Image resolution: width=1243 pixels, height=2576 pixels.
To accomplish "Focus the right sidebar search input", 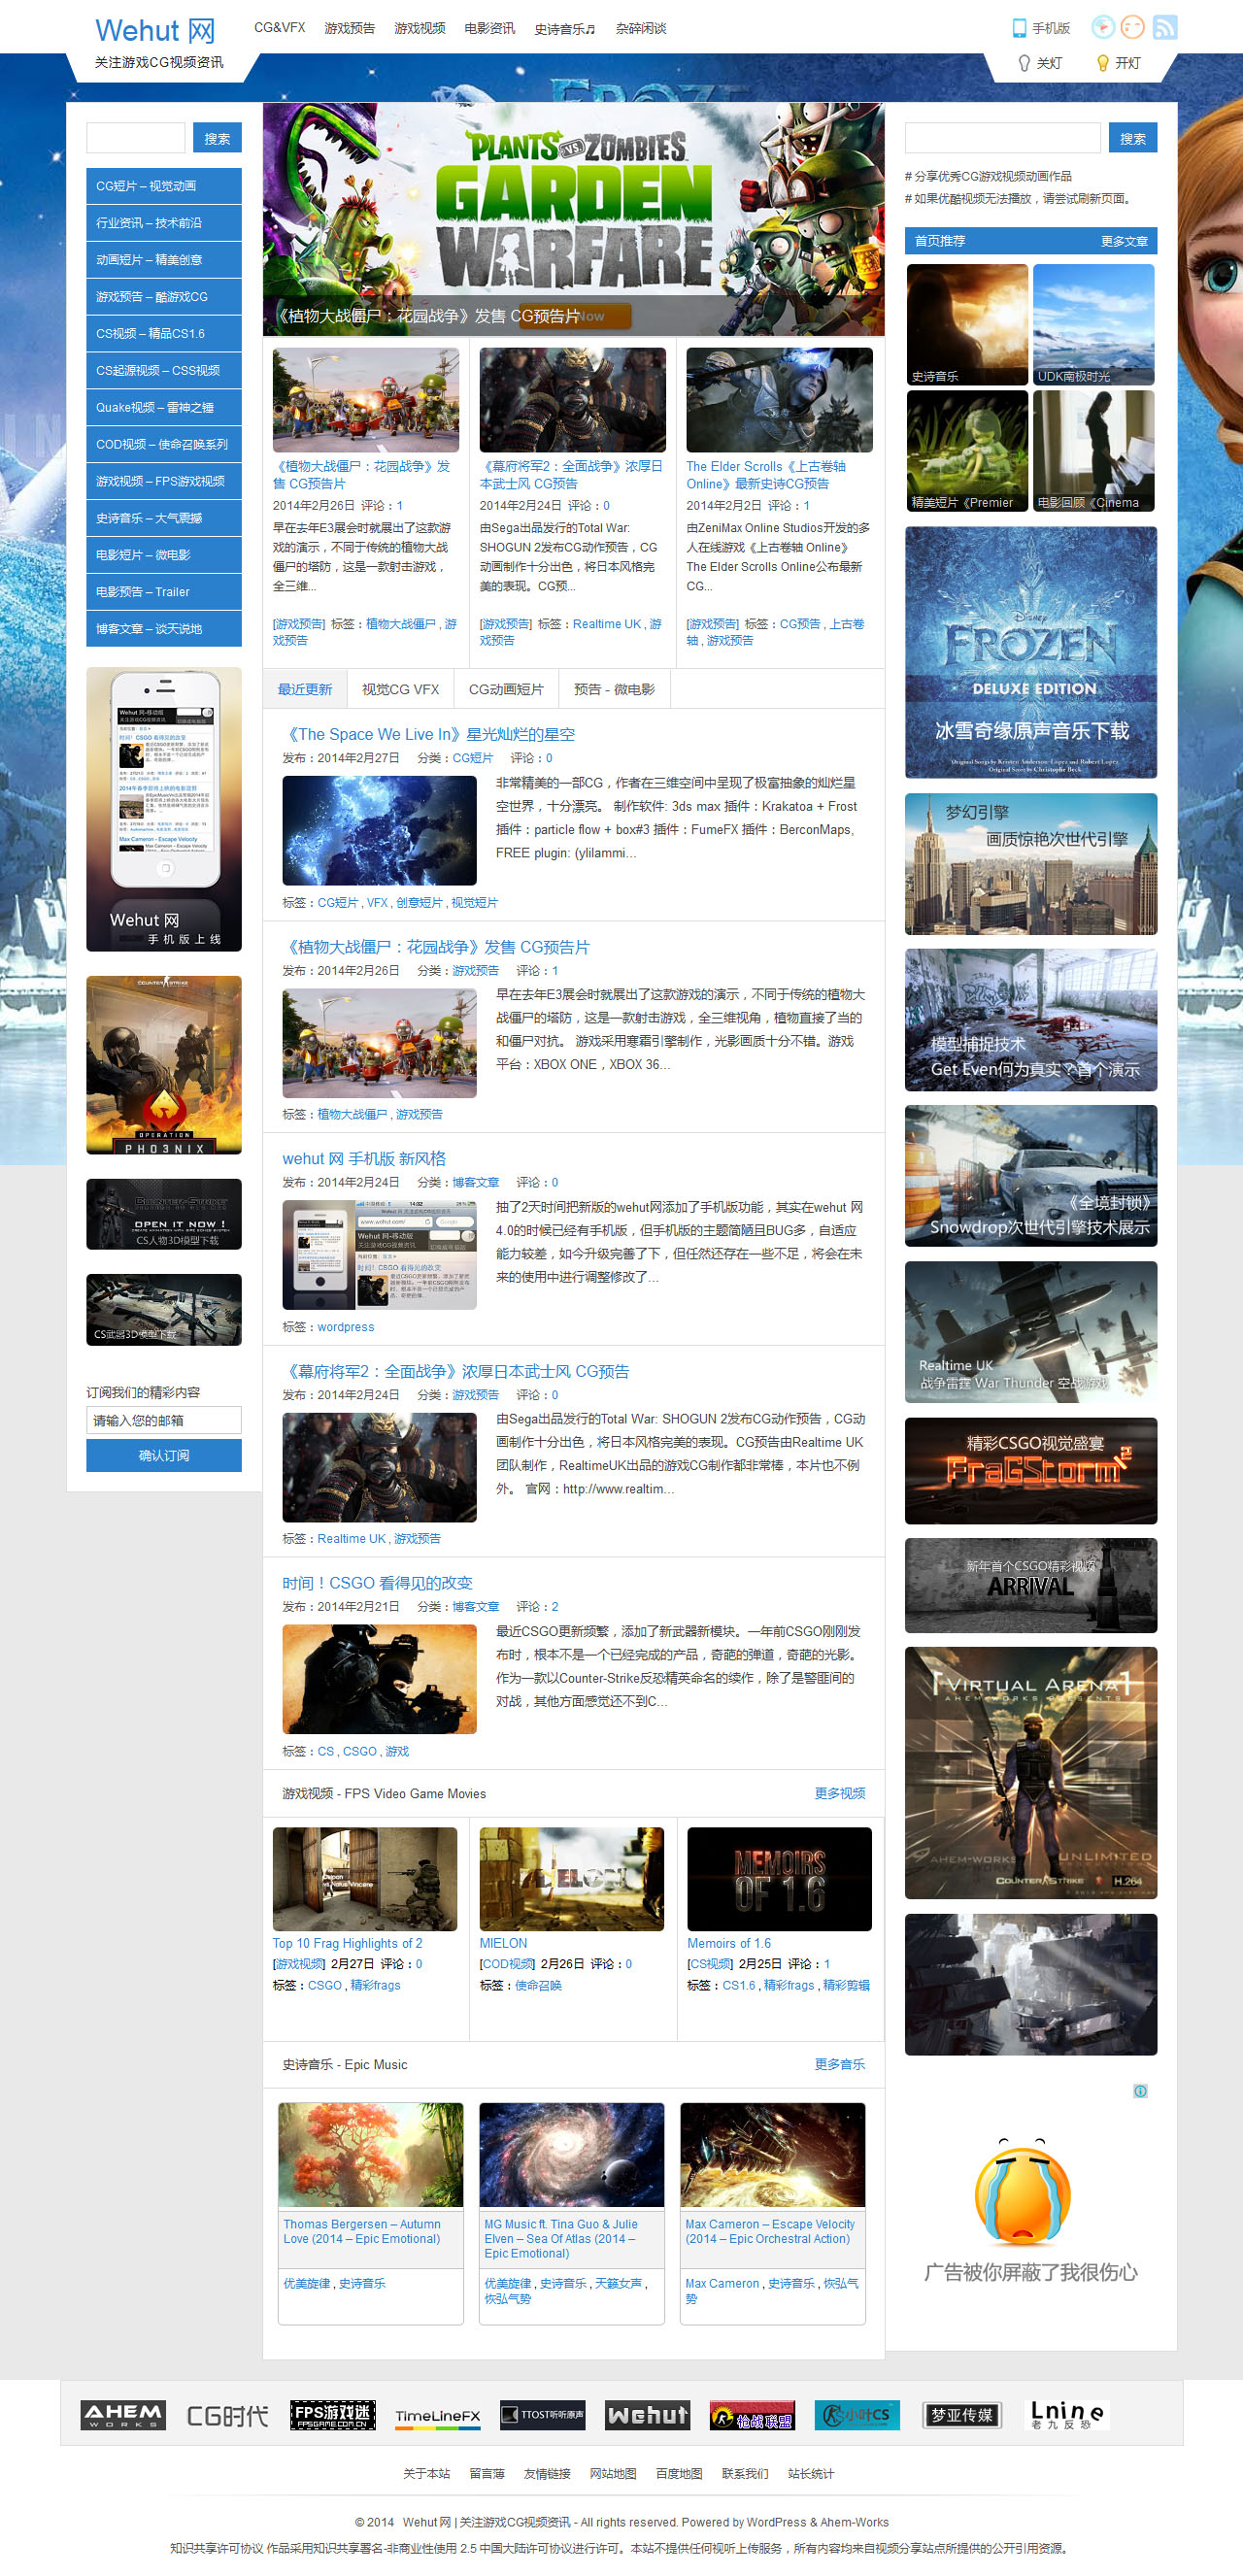I will [1002, 138].
